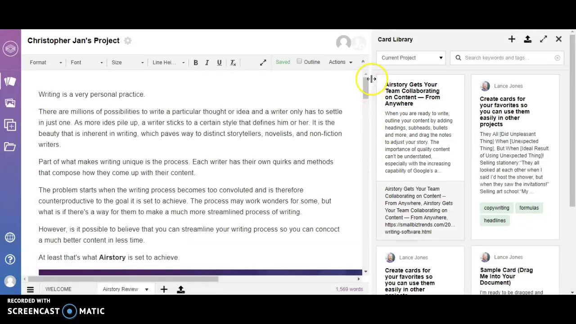This screenshot has width=576, height=324.
Task: Open the Line Height dropdown
Action: [168, 63]
